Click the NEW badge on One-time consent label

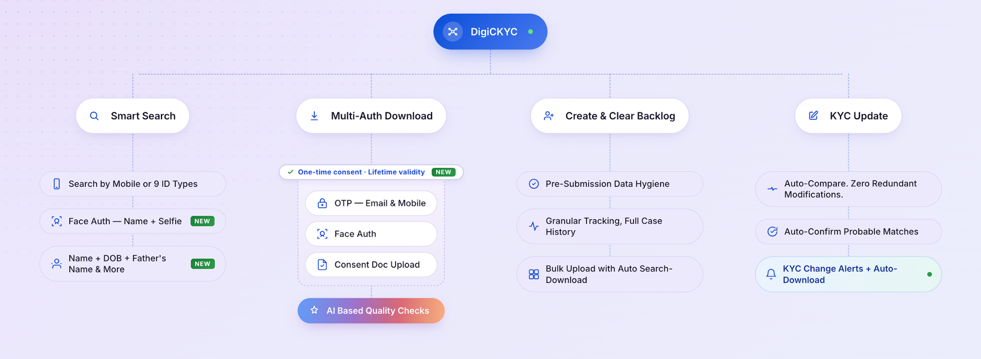click(443, 172)
